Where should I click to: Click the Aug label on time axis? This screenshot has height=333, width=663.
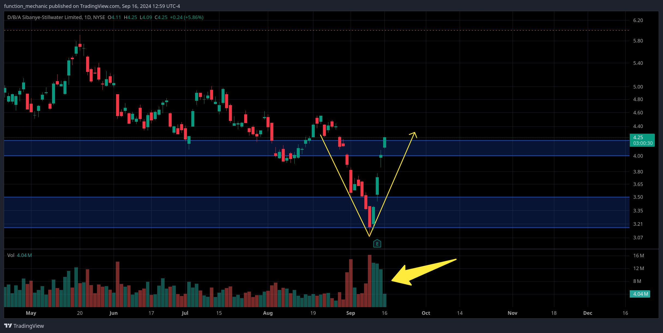pos(268,313)
